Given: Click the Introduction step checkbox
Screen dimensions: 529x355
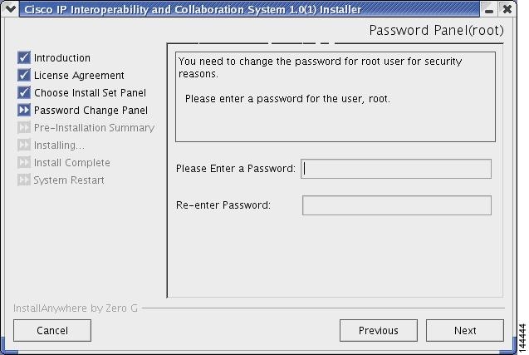Looking at the screenshot, I should point(24,58).
